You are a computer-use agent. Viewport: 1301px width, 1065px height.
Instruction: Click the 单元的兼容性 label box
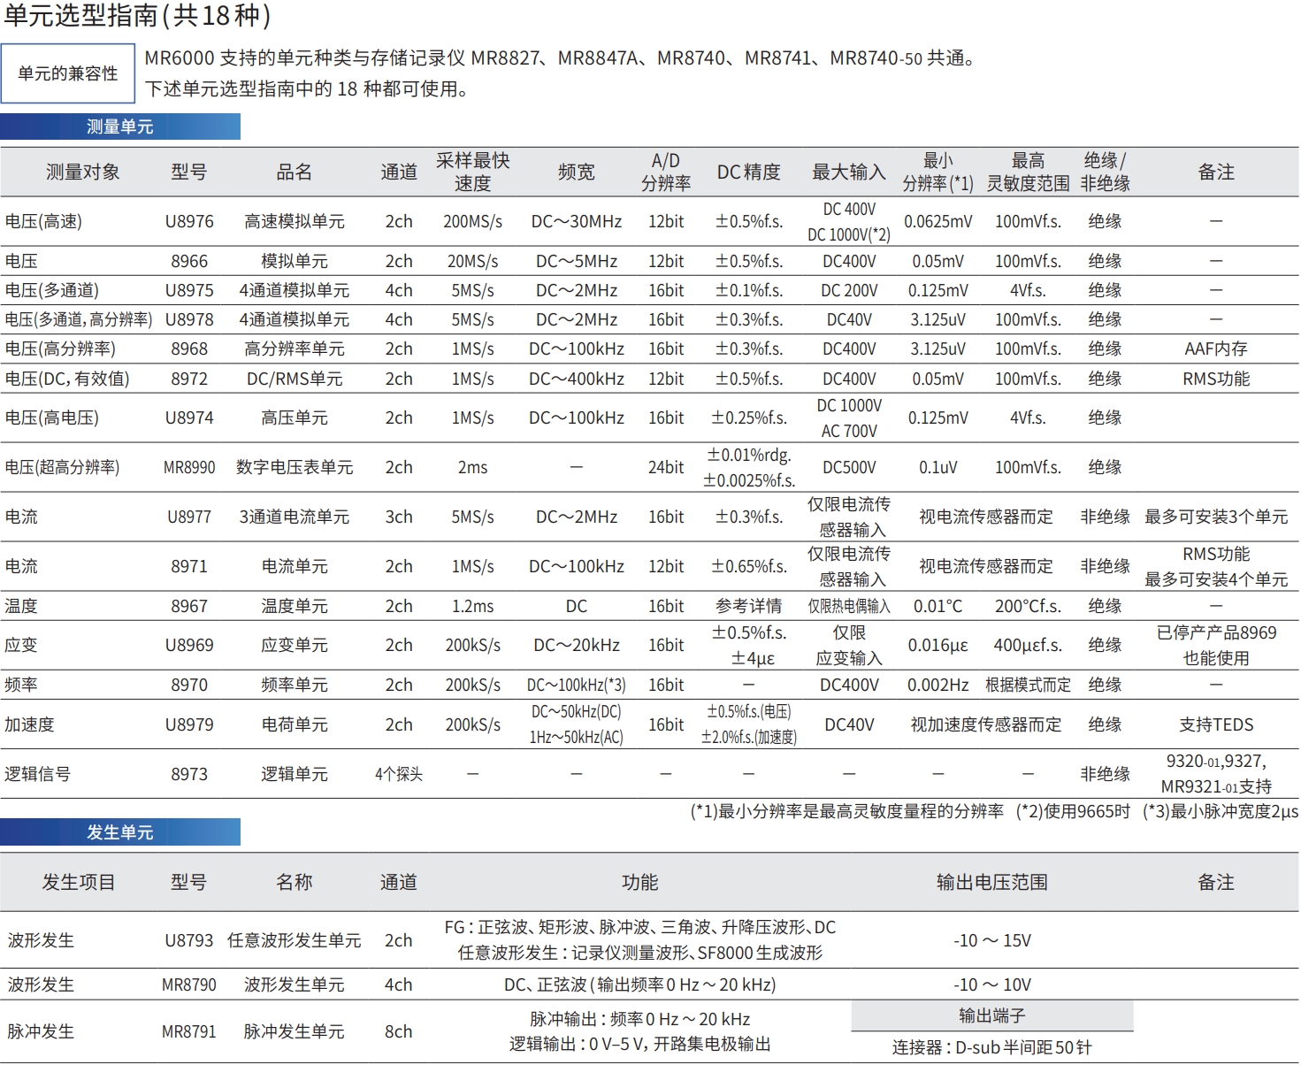tap(68, 73)
